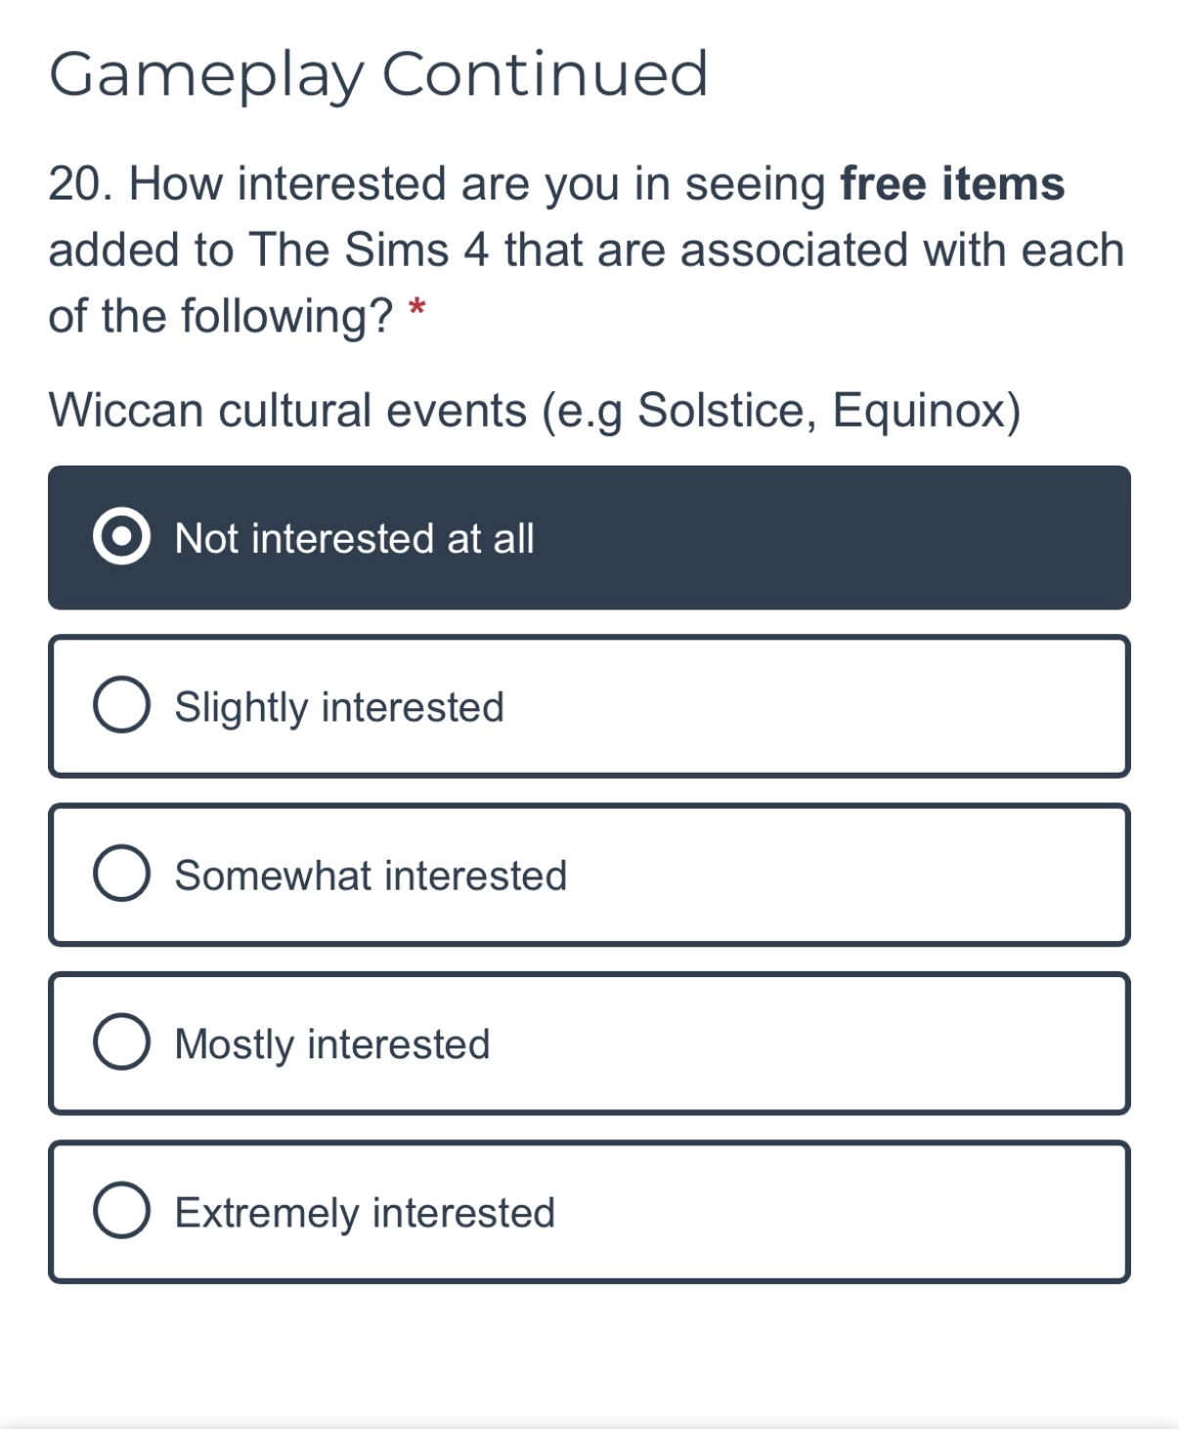Click question number 20 at question start
Viewport: 1179px width, 1429px height.
point(81,184)
